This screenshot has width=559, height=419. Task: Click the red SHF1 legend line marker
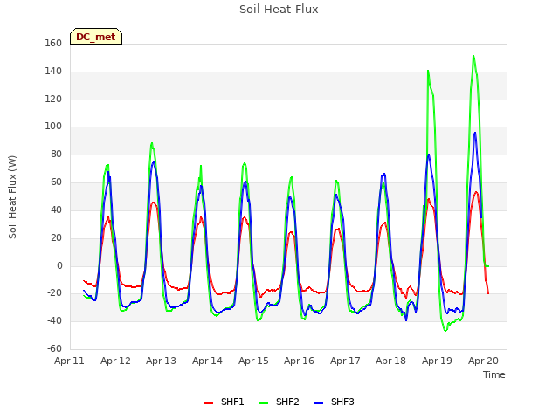coord(208,403)
